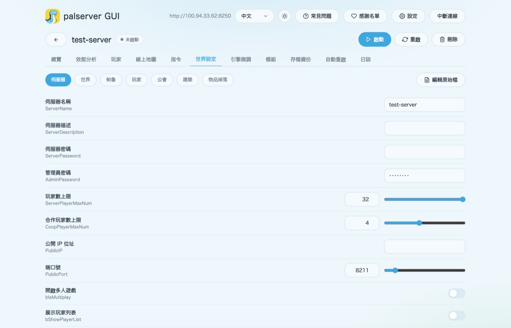Switch to the 自動重啟 tab
The width and height of the screenshot is (511, 328).
point(336,60)
